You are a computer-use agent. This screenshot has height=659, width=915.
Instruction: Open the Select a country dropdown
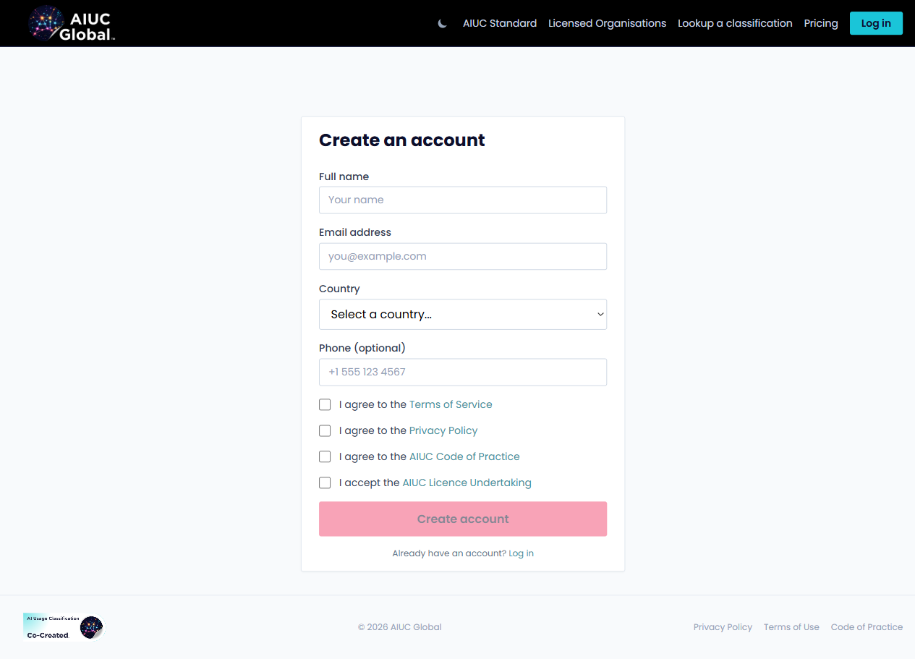463,314
